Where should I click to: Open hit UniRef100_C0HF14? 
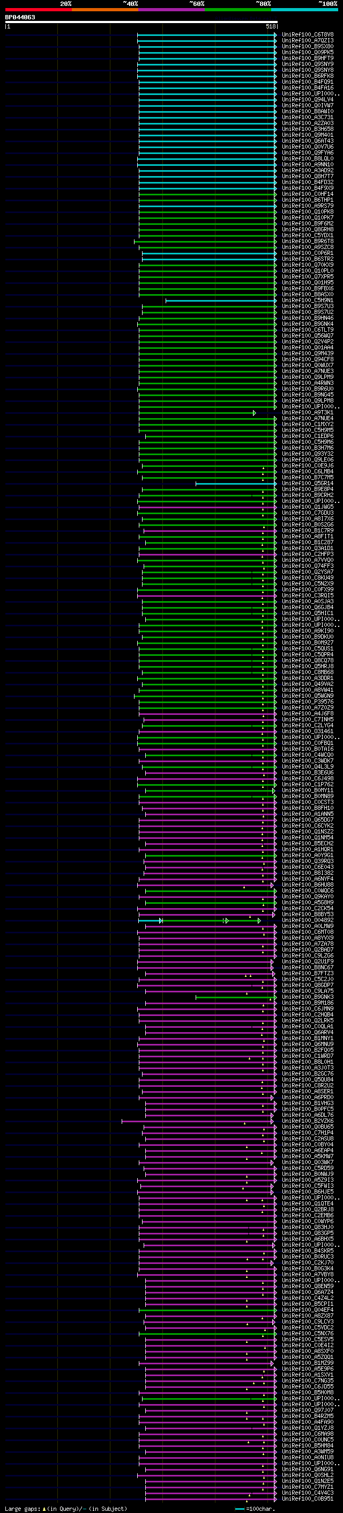point(308,194)
